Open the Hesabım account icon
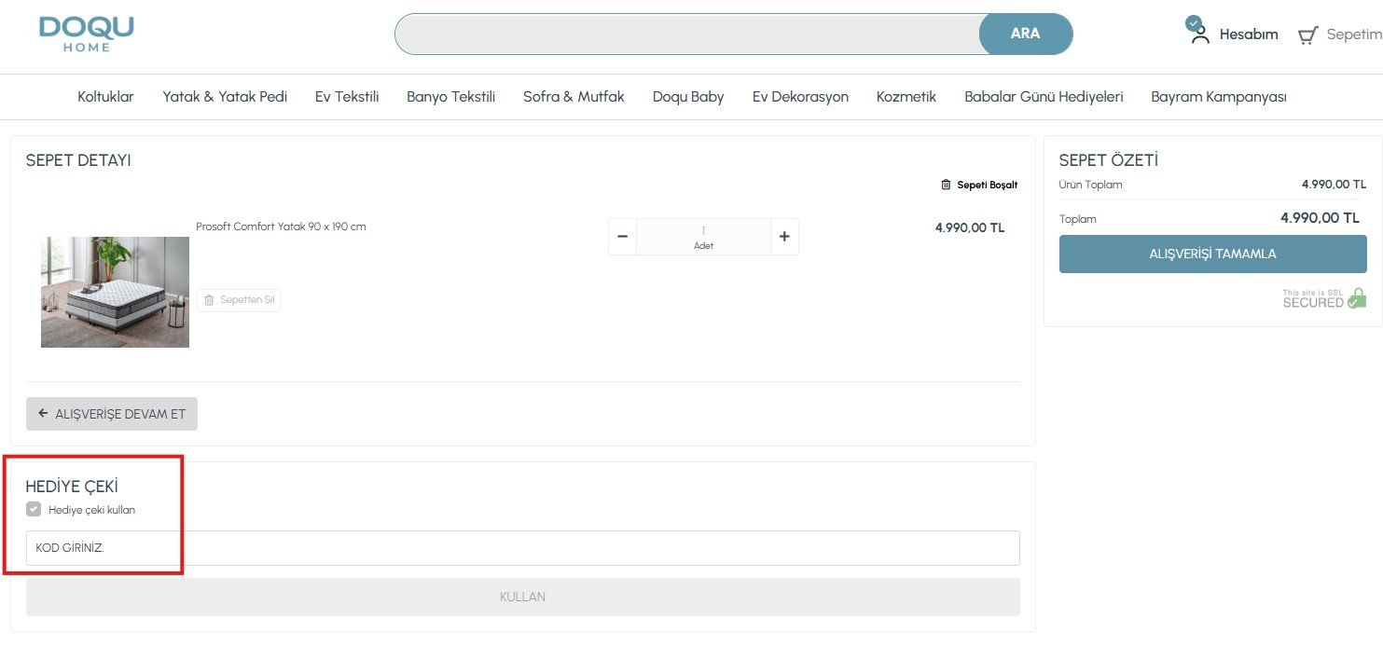 click(1199, 34)
